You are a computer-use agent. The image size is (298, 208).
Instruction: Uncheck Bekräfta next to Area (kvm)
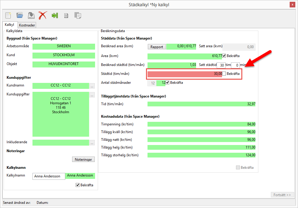[x=224, y=56]
